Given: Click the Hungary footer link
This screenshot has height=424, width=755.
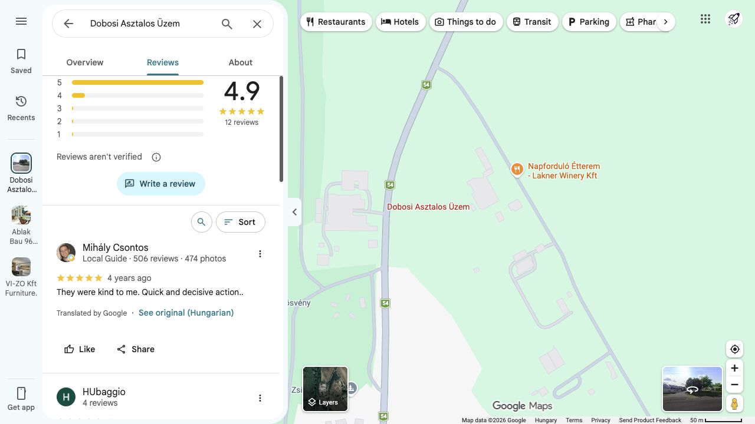Looking at the screenshot, I should 546,420.
